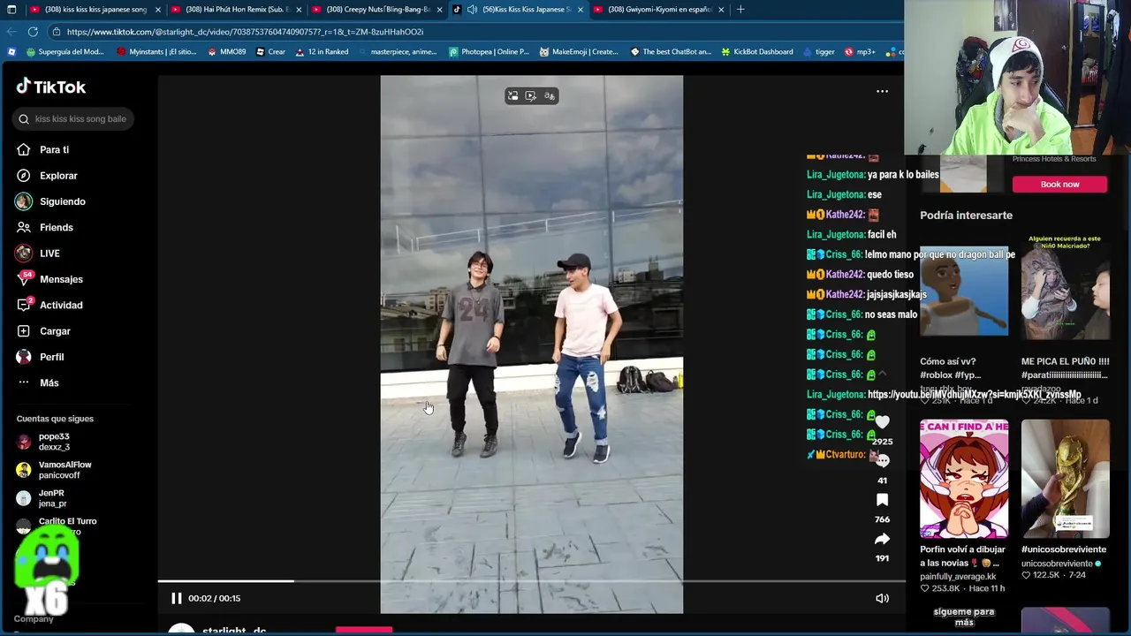
Task: Open Cargar upload page
Action: (x=55, y=331)
